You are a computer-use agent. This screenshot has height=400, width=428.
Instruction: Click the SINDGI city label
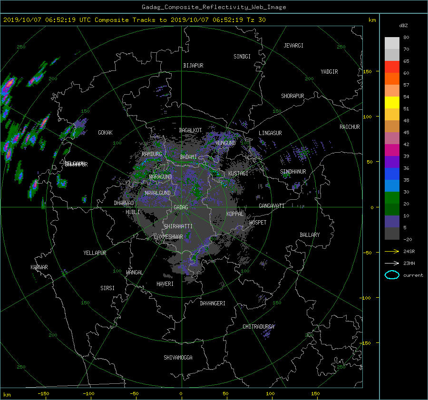[242, 57]
